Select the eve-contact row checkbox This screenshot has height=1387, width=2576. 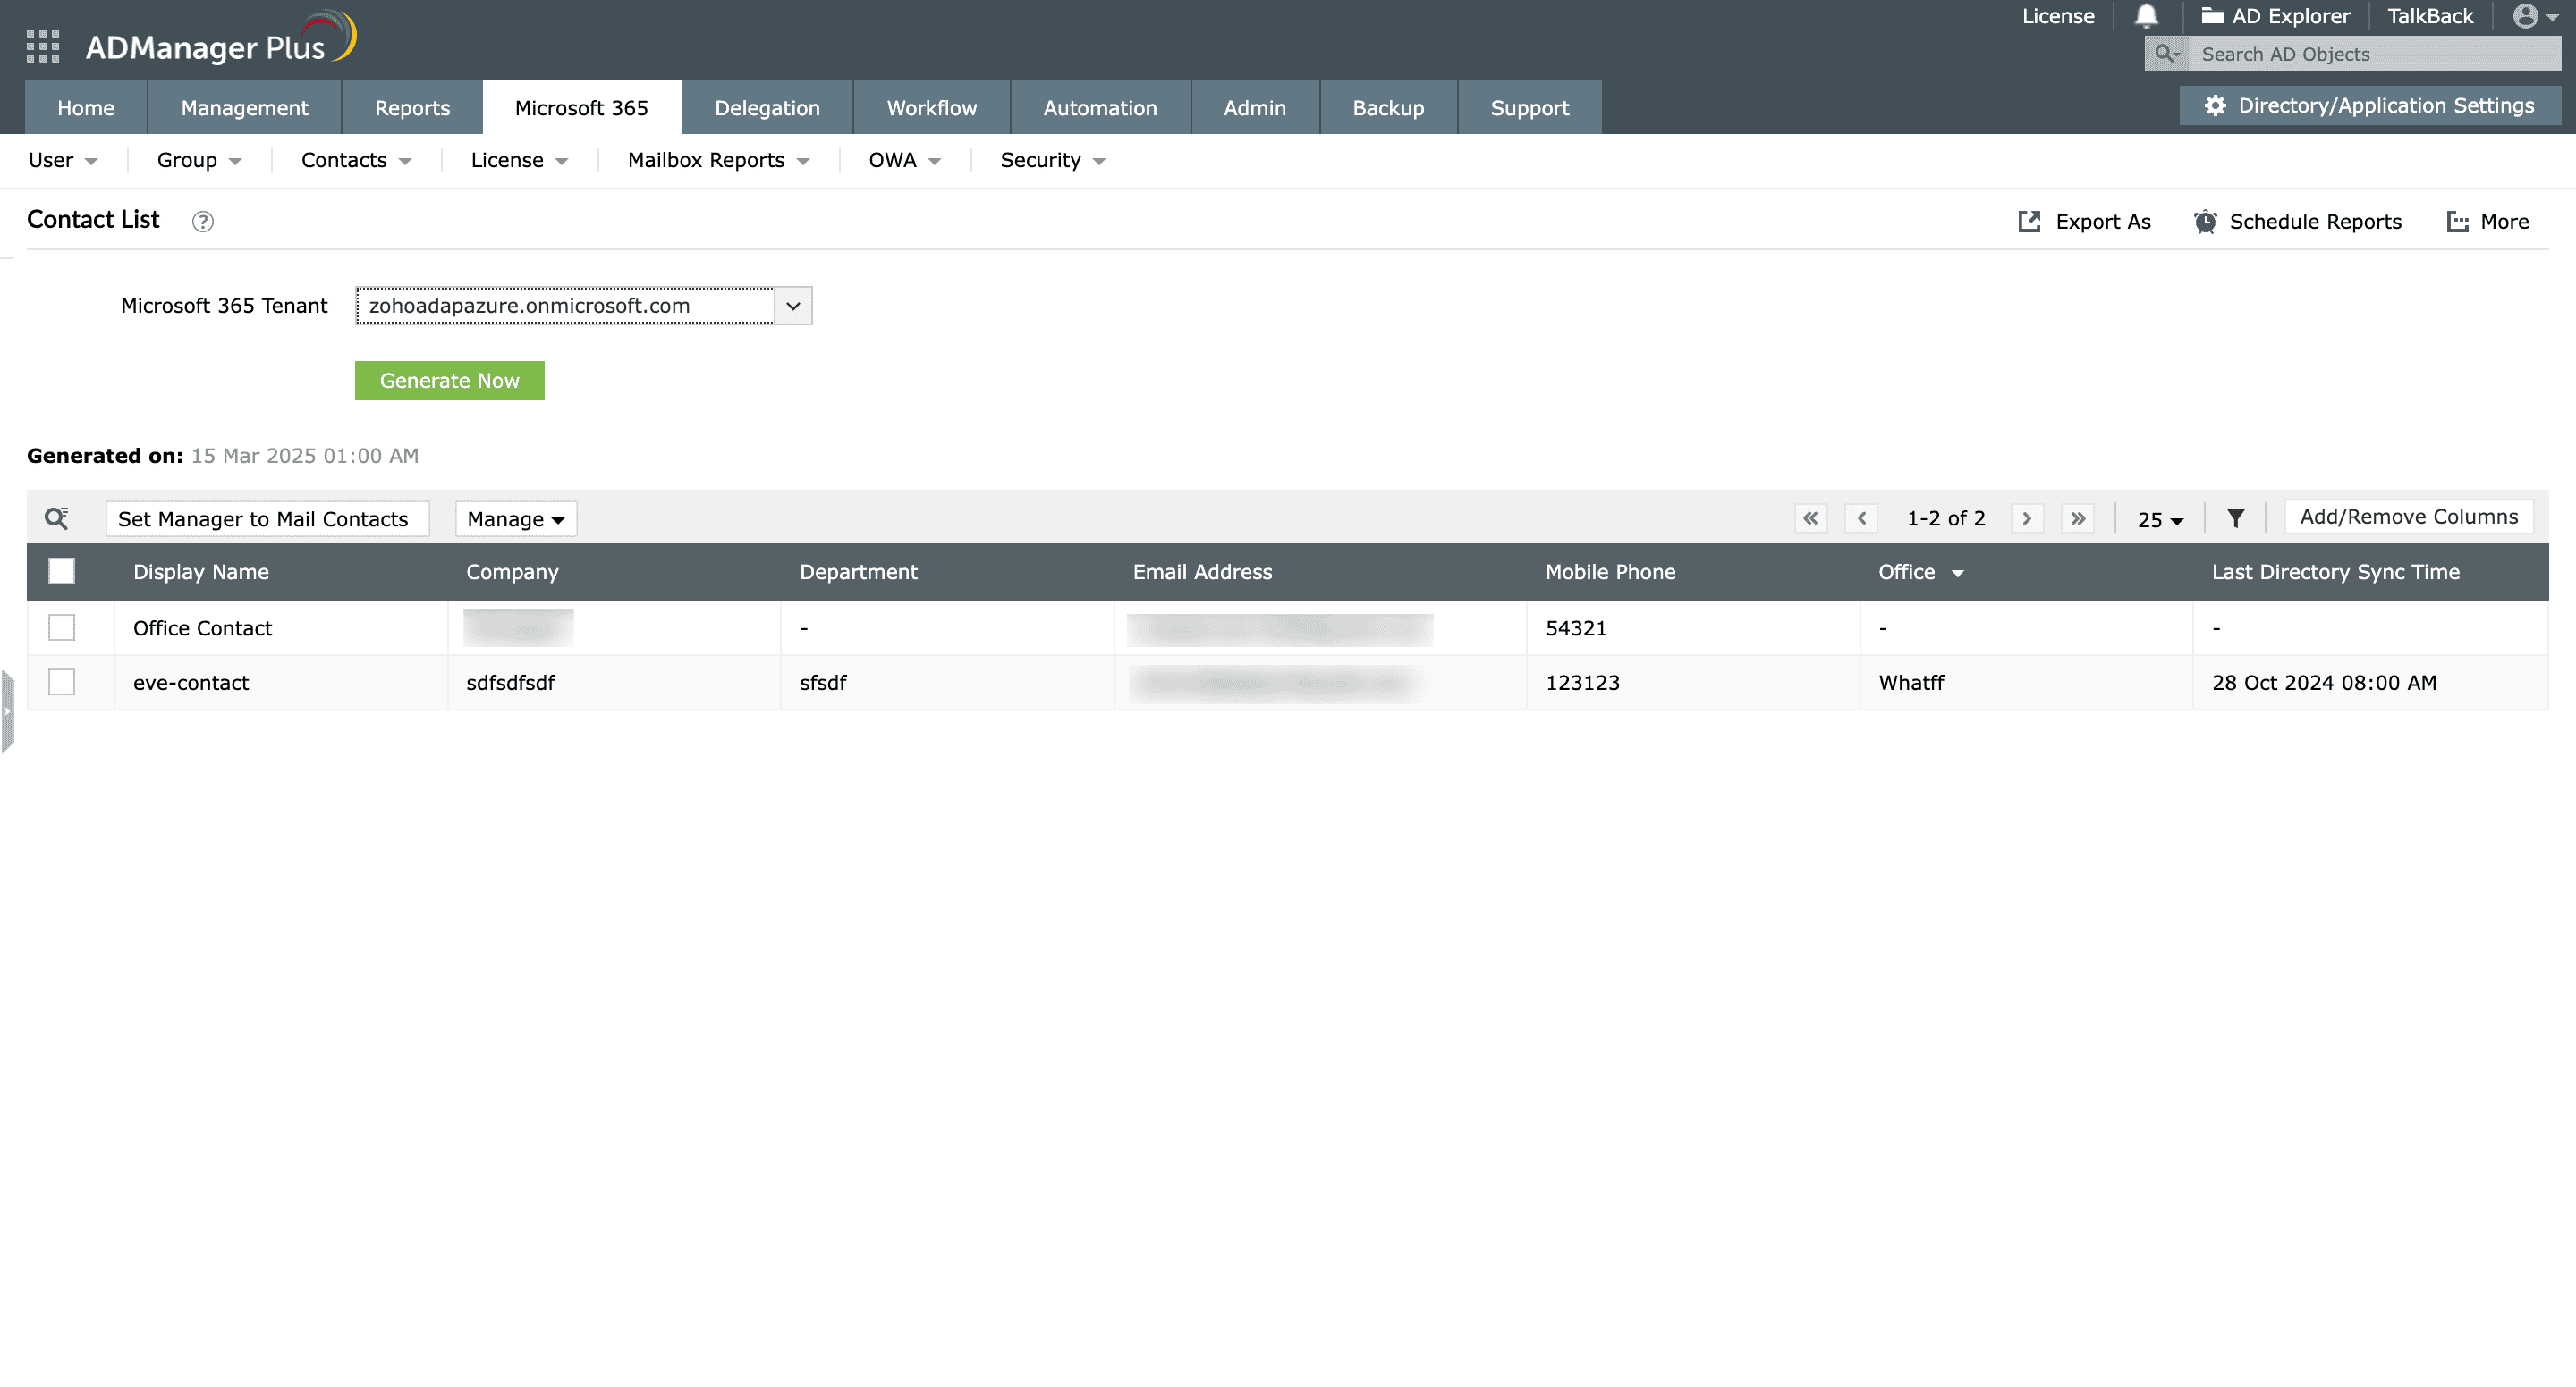62,683
